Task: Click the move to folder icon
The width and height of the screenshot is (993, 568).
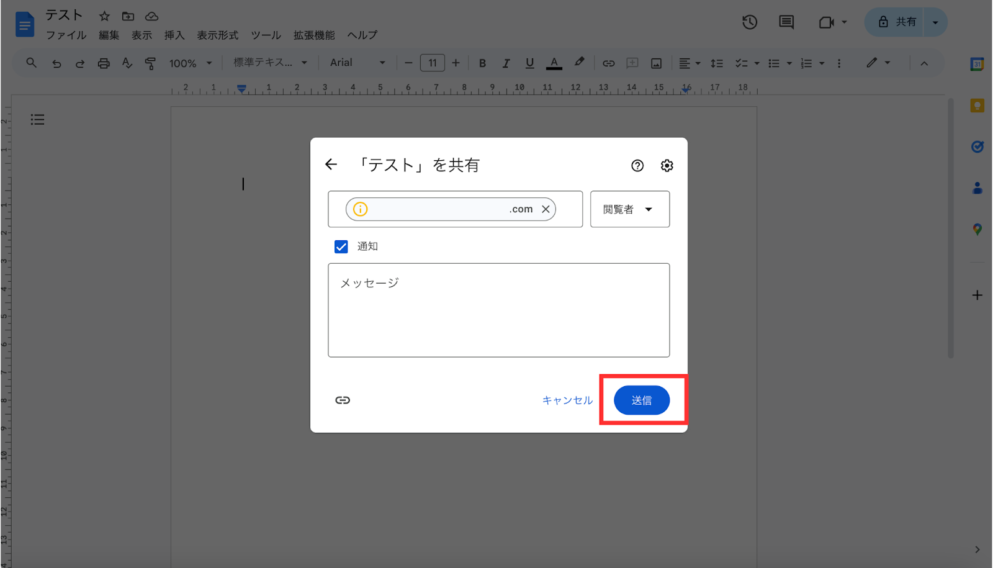Action: pos(128,16)
